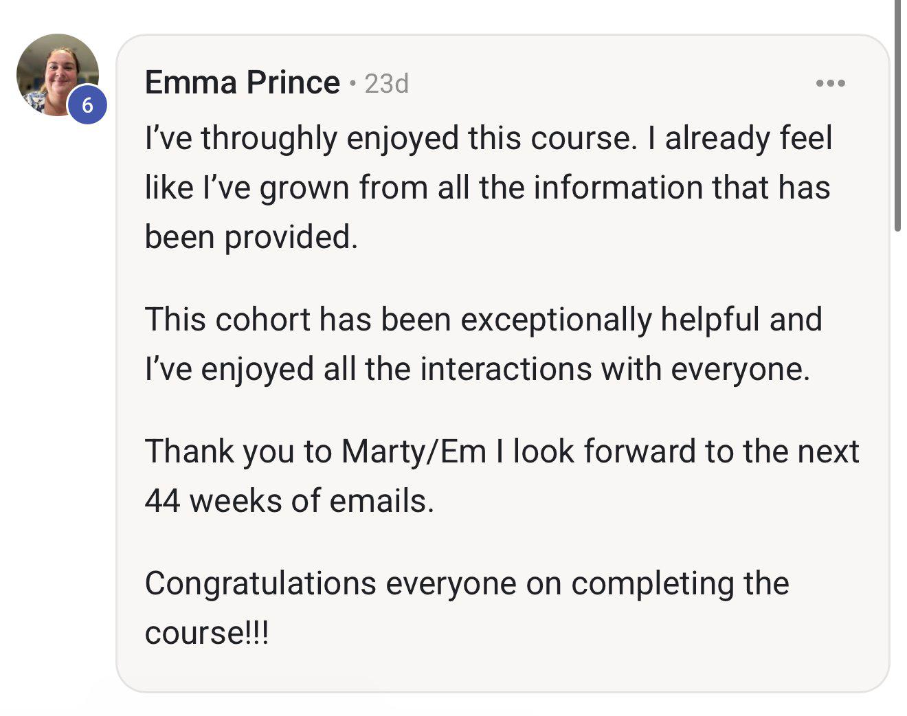Screen dimensions: 907x716
Task: Click the word "everyone." ending second paragraph
Action: click(740, 370)
